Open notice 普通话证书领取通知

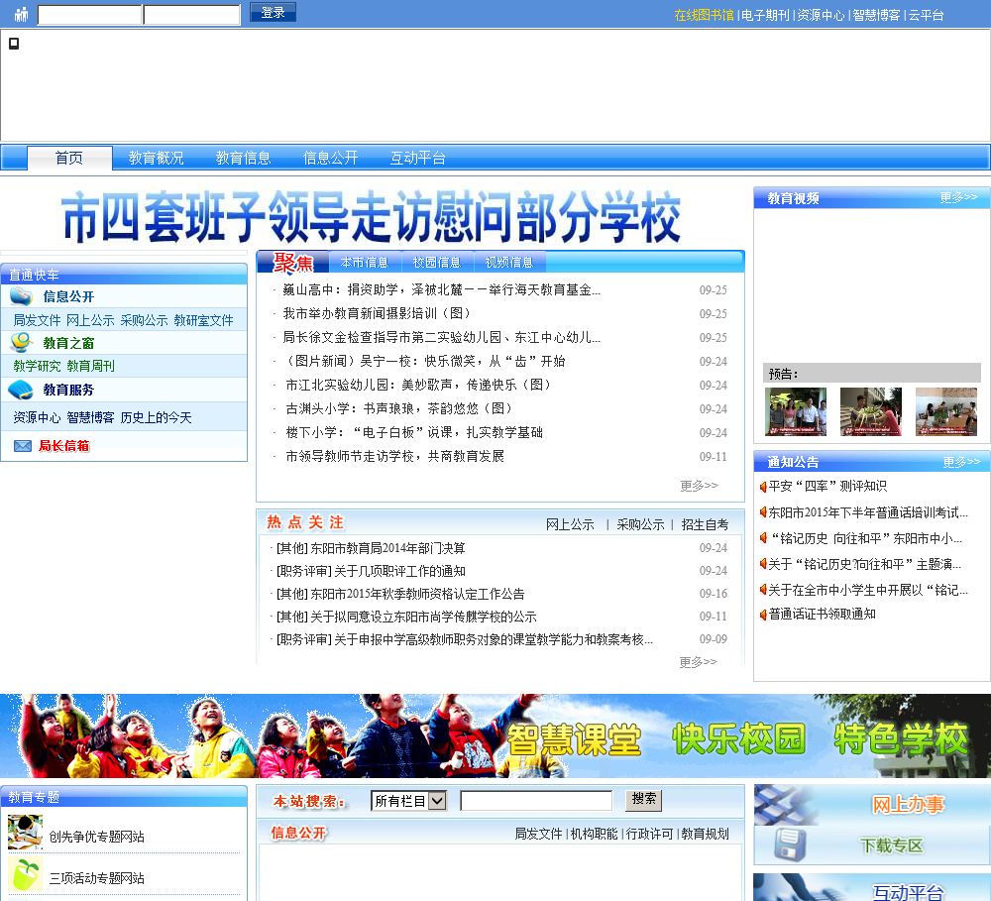(x=822, y=614)
